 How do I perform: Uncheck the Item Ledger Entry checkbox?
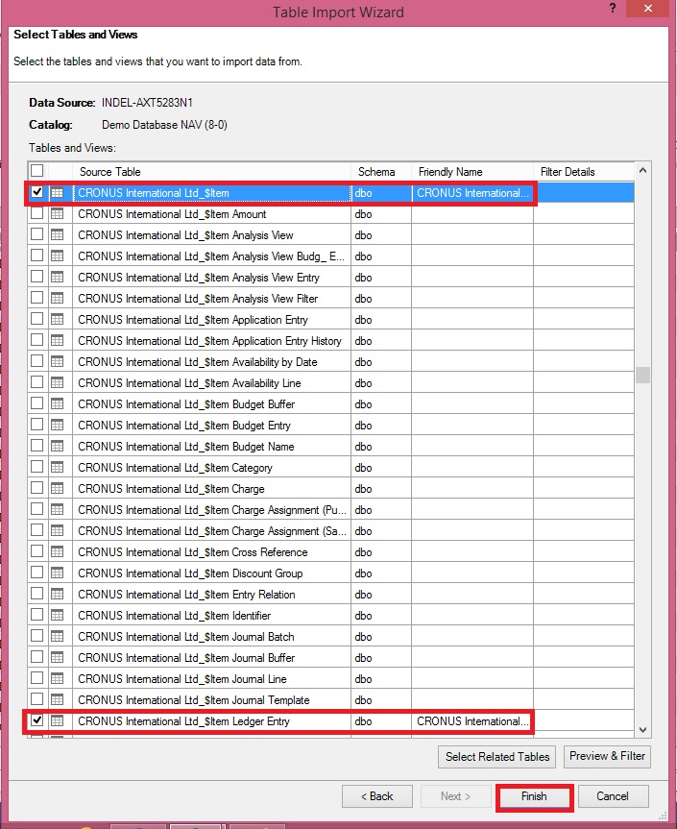pyautogui.click(x=37, y=720)
